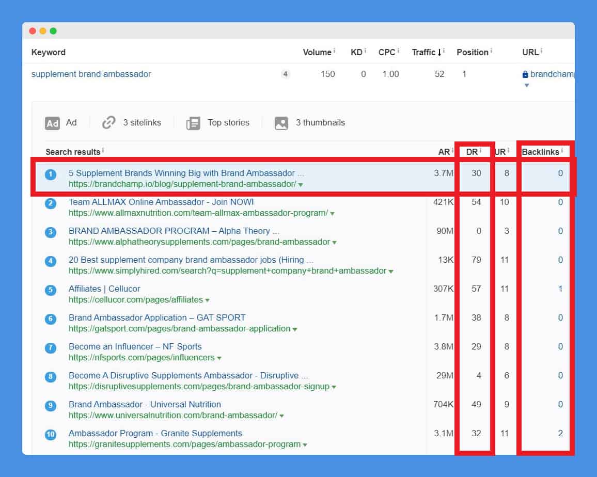Click the info icon beside Backlinks
Screen dimensions: 597x477
562,150
